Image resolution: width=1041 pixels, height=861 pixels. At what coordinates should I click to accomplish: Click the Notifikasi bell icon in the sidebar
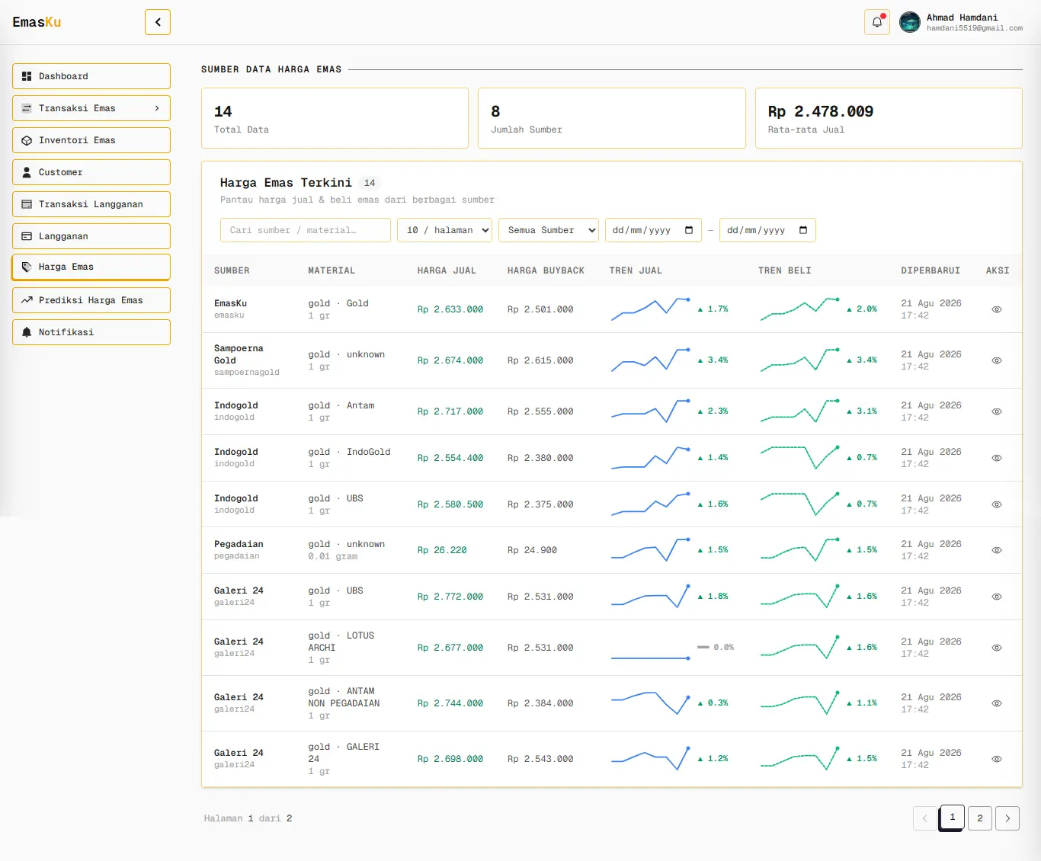point(27,332)
